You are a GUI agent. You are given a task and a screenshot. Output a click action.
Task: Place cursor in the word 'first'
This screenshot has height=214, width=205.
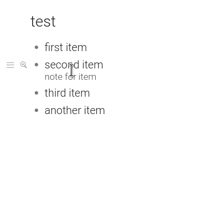54,47
